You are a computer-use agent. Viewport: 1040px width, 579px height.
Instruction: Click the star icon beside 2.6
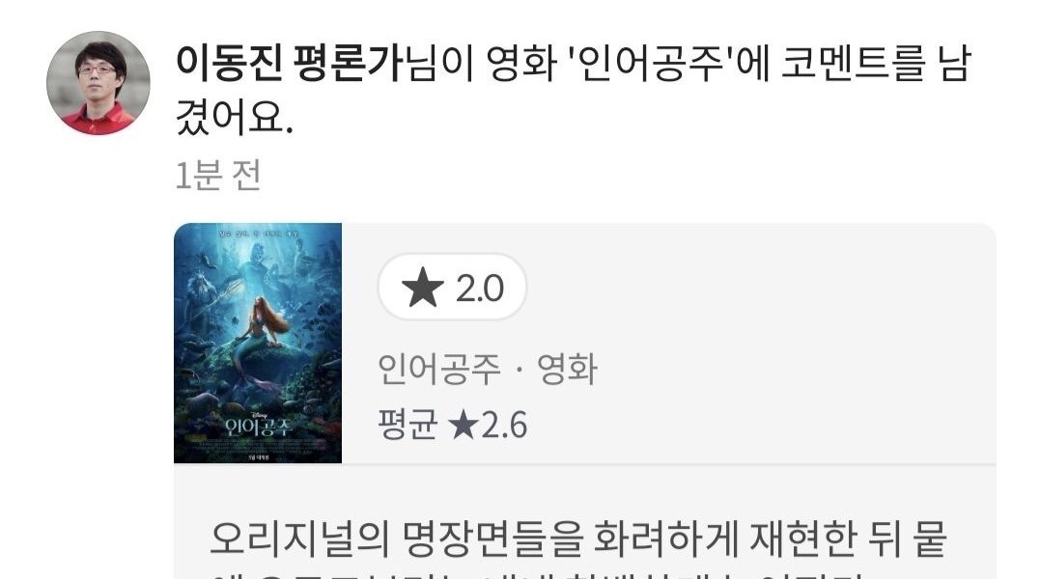(463, 426)
